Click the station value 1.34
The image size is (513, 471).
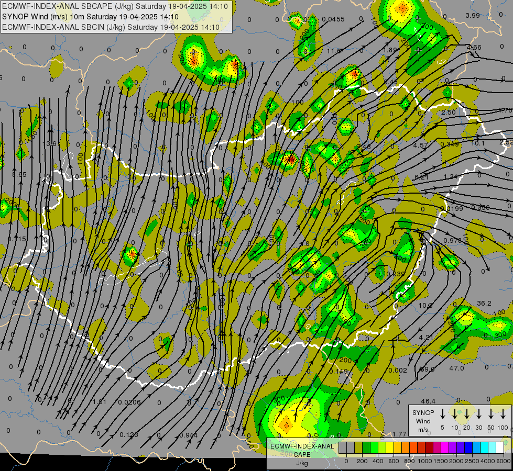click(x=451, y=176)
